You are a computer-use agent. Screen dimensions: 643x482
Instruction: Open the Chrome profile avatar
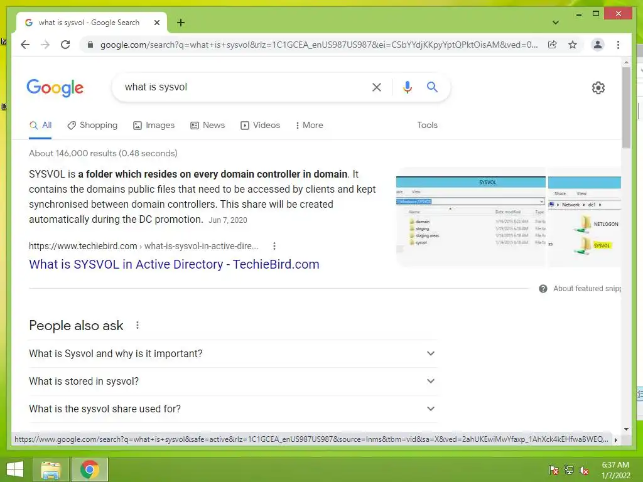click(x=598, y=45)
